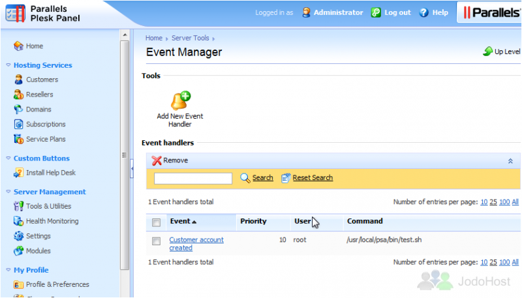Open Customers from the sidebar

[42, 80]
